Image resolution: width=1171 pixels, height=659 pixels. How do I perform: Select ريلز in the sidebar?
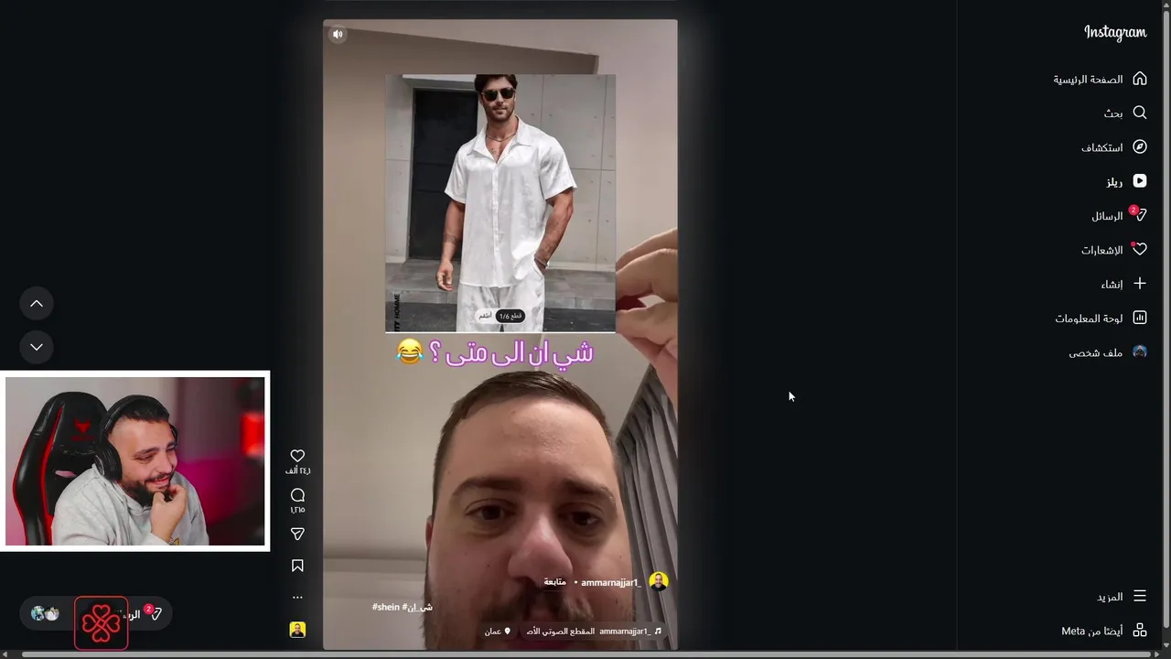tap(1125, 181)
